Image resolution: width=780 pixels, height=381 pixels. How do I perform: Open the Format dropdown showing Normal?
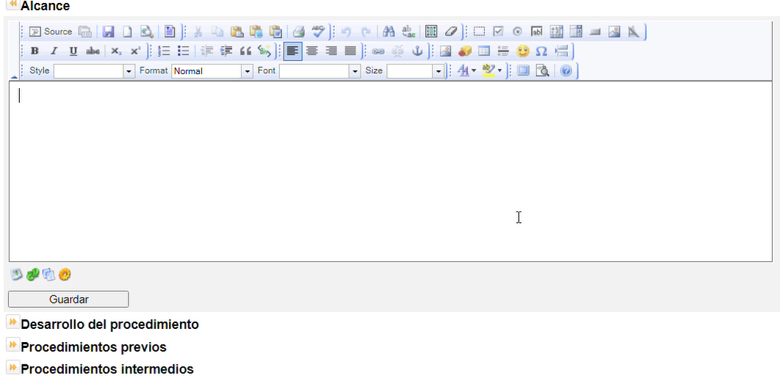(212, 71)
